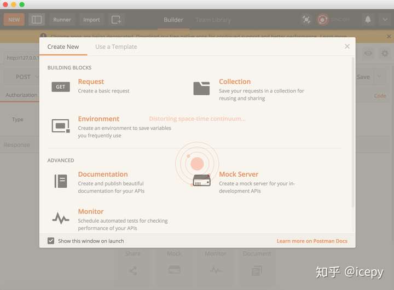Click the Documentation book icon

(61, 181)
